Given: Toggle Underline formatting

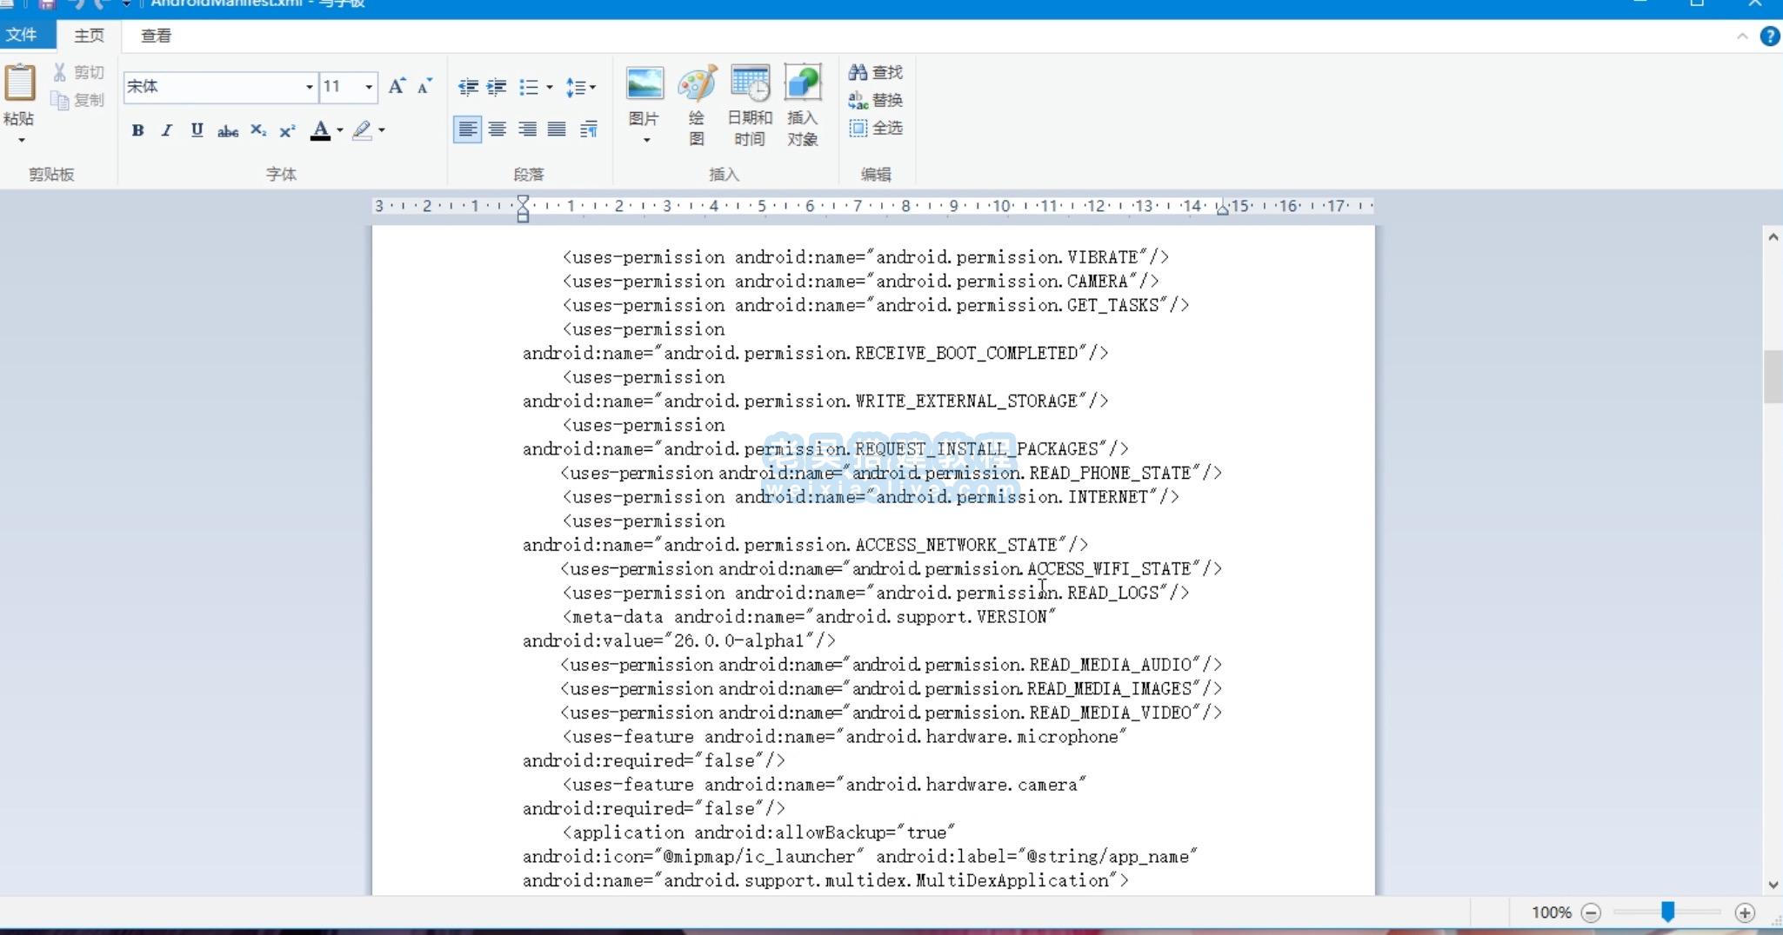Looking at the screenshot, I should point(197,130).
